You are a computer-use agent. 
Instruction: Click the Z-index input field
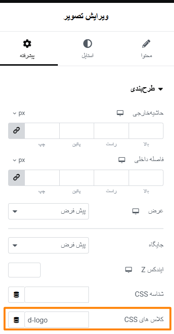coord(24,270)
